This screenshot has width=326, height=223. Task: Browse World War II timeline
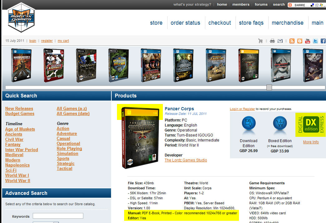(x=18, y=181)
